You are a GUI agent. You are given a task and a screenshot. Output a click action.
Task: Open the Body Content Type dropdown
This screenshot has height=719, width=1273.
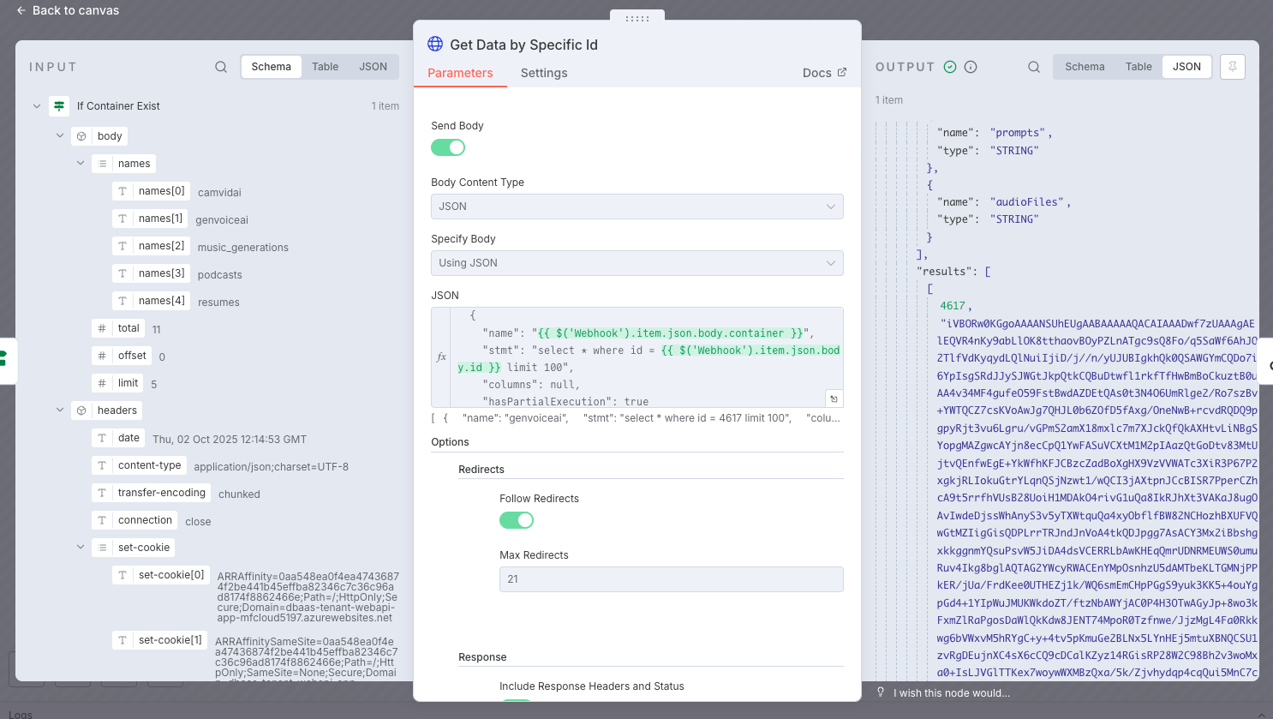pos(637,207)
